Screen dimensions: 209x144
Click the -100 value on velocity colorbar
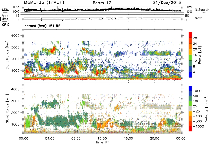[198, 116]
